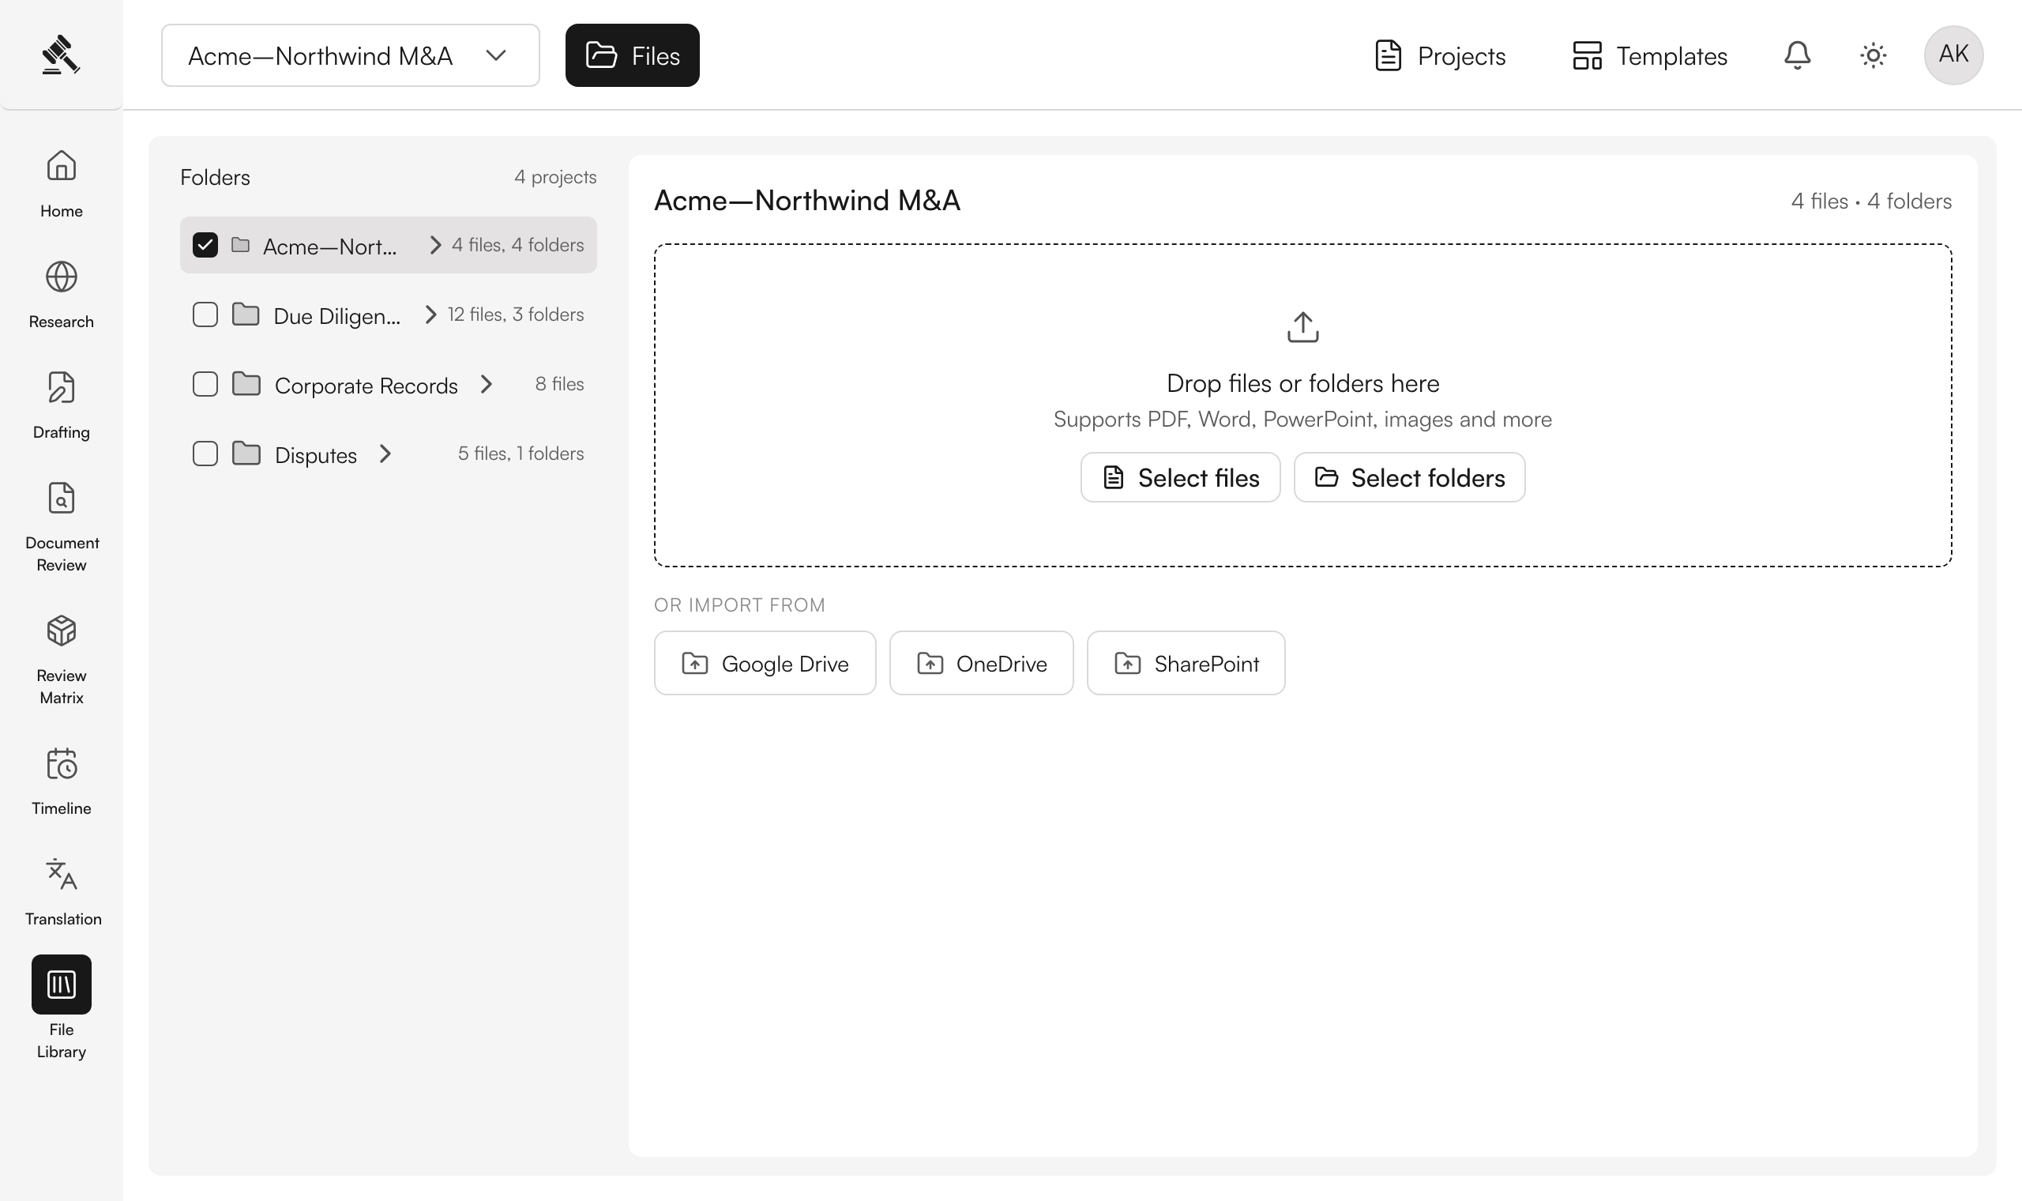This screenshot has height=1201, width=2022.
Task: Open the Research globe icon
Action: (x=62, y=277)
